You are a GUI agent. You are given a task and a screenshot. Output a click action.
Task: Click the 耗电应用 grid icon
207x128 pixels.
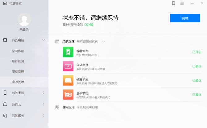click(x=57, y=107)
